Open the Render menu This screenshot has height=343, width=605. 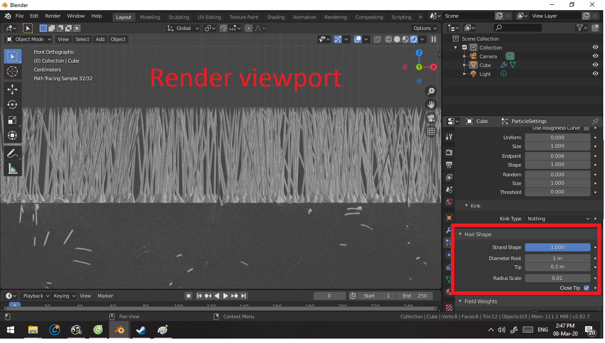(53, 15)
